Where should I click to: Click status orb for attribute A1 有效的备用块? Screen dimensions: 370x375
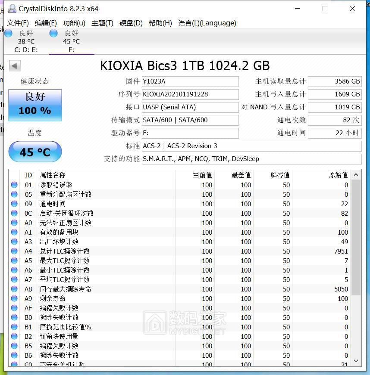tap(14, 232)
